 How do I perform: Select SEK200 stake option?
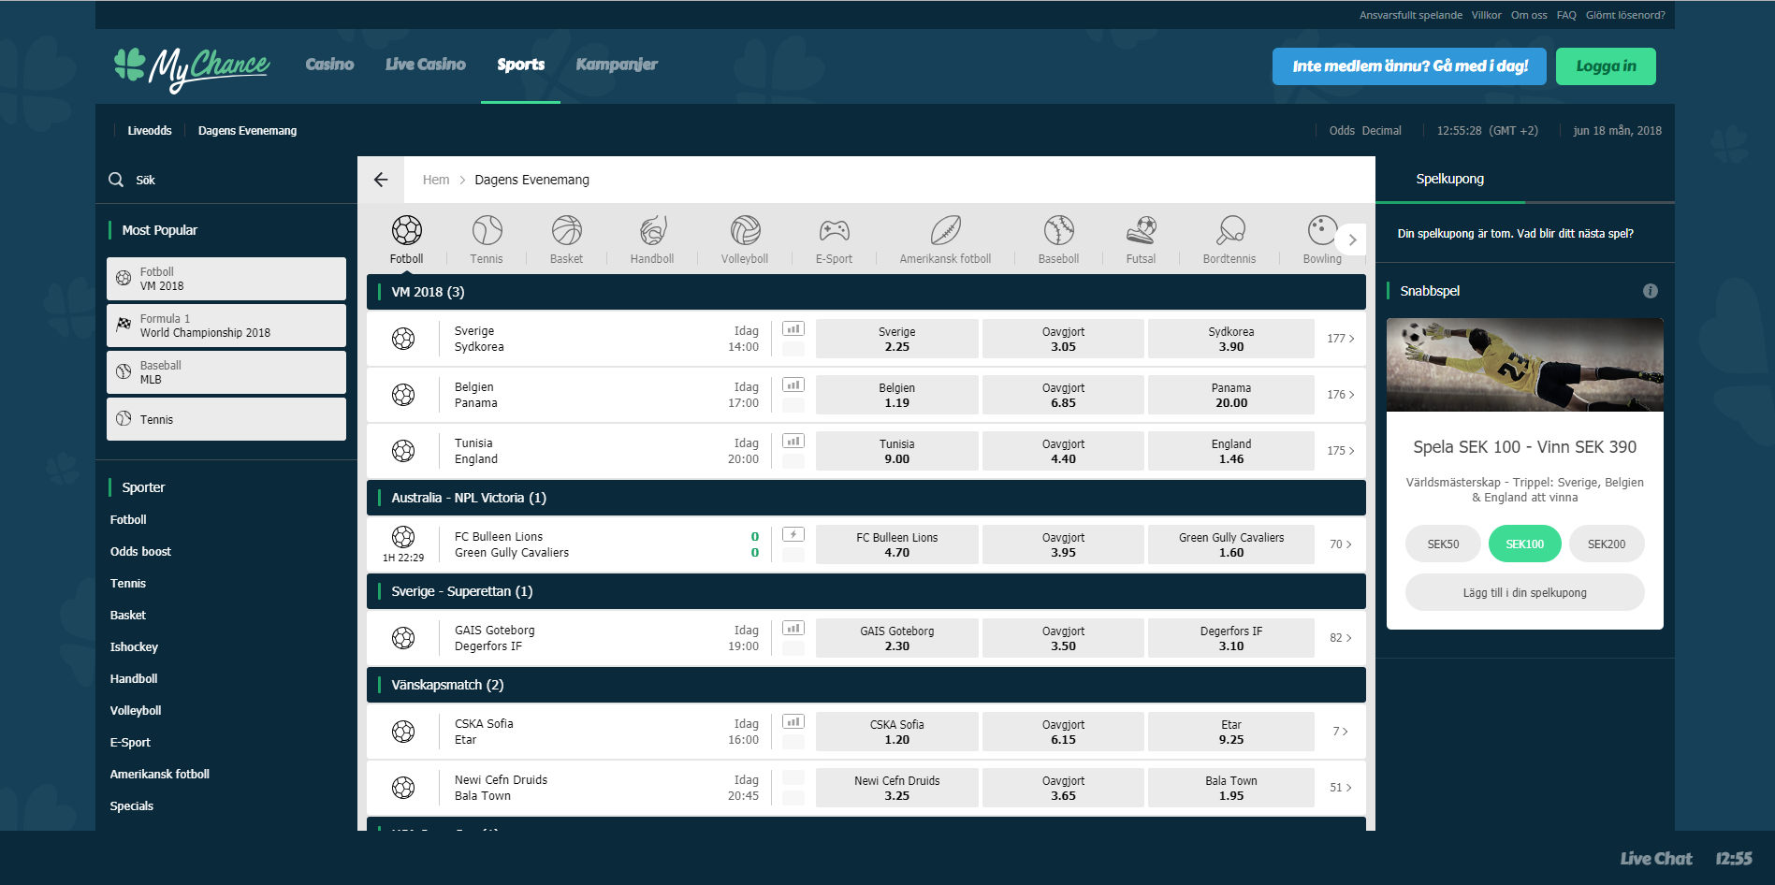click(x=1607, y=544)
